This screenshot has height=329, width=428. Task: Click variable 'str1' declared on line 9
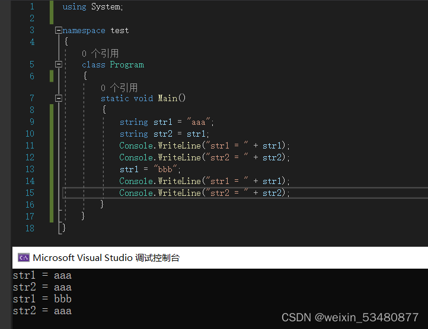tap(162, 122)
